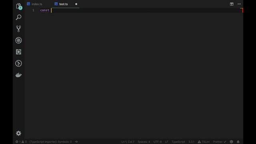Click TSLint warning status item
Viewport: 256px width, 144px height.
click(204, 142)
